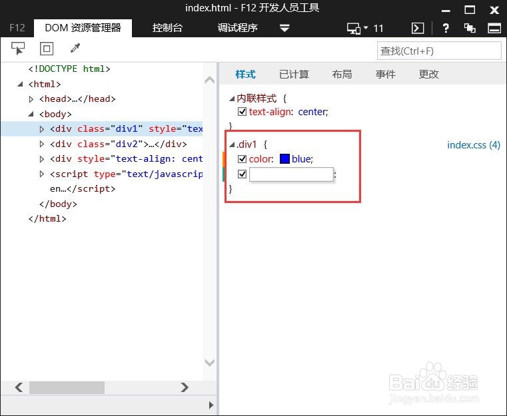Open the emulation device mode icon
The width and height of the screenshot is (507, 416).
(x=354, y=29)
